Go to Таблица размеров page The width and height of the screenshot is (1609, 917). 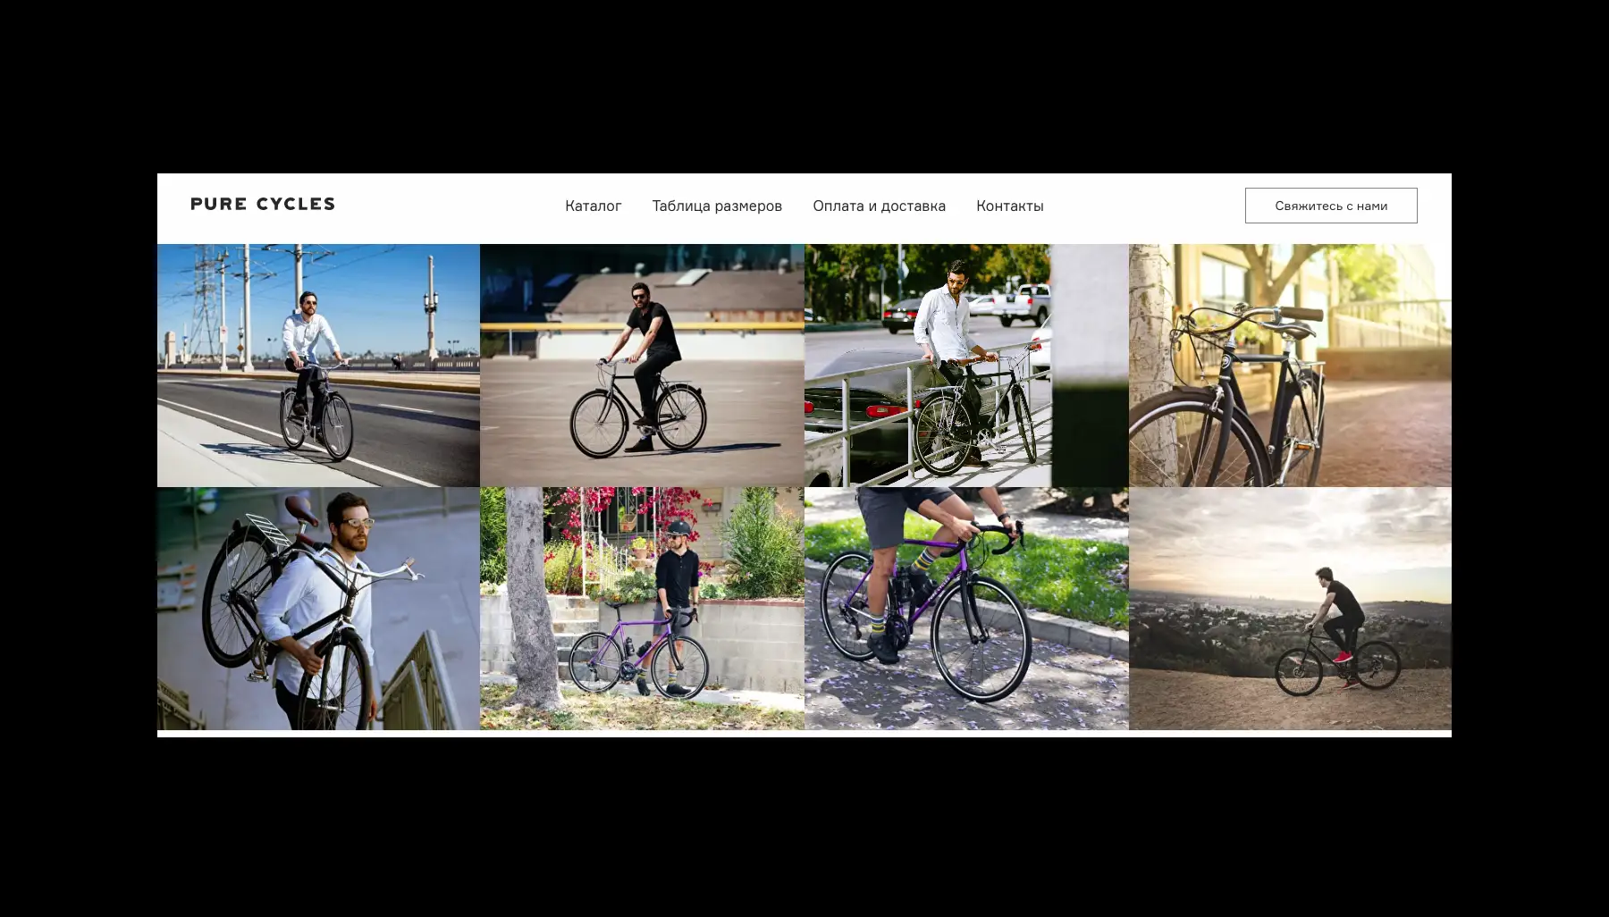pyautogui.click(x=717, y=206)
